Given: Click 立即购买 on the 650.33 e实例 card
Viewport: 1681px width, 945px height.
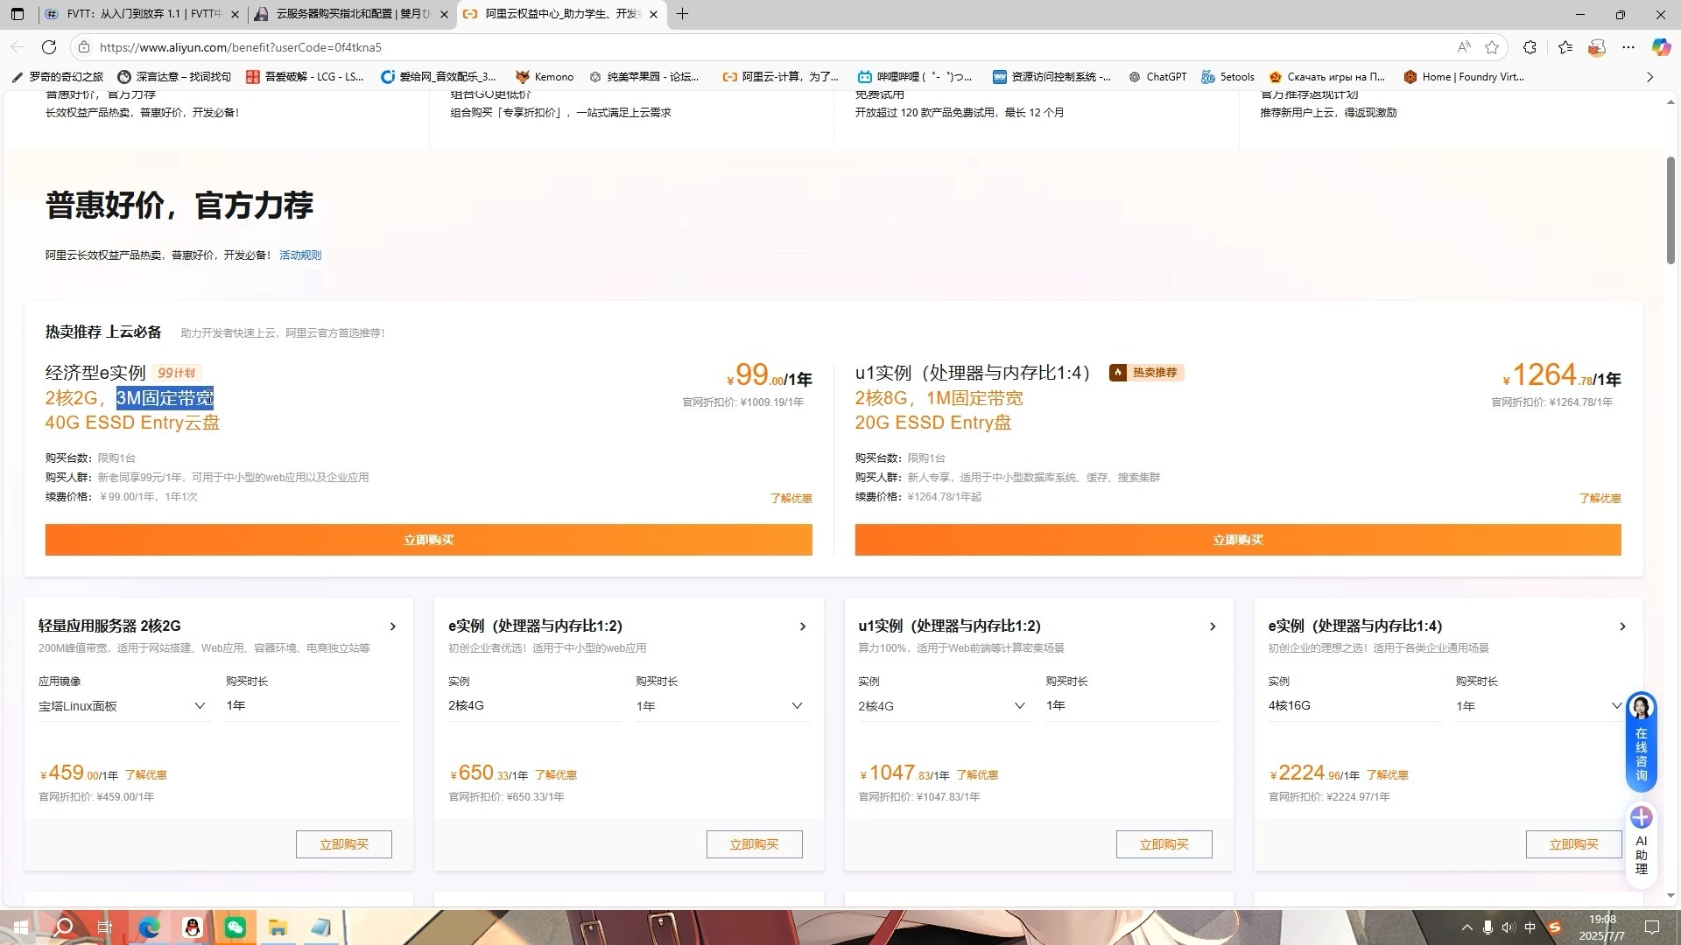Looking at the screenshot, I should (x=754, y=844).
